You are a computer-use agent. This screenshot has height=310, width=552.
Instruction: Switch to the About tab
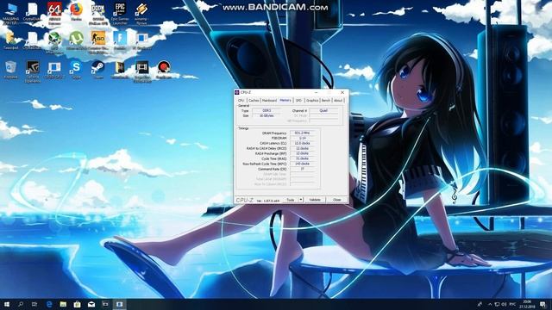[x=338, y=101]
